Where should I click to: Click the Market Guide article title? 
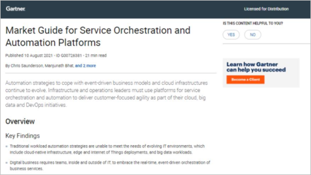[97, 37]
